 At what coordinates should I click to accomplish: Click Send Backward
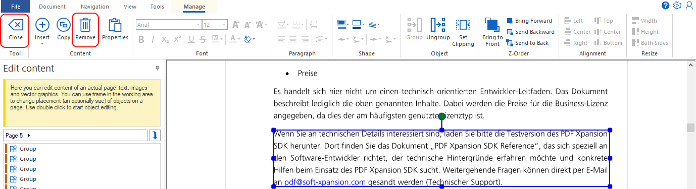[x=530, y=32]
